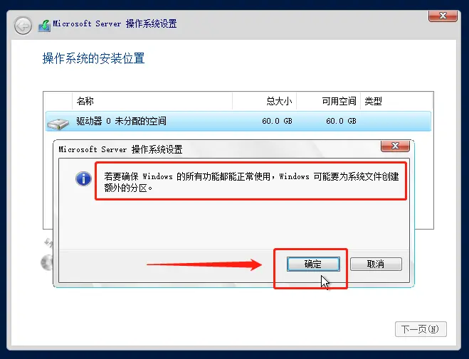Screen dimensions: 469x359
Task: Cancel the dialog using 取消
Action: click(376, 264)
